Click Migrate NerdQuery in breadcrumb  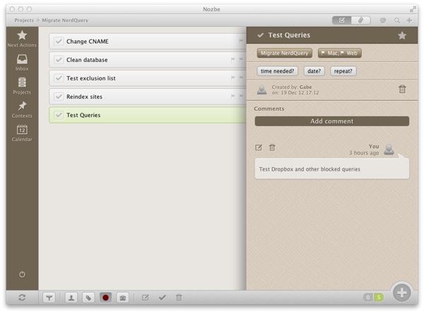click(x=65, y=20)
